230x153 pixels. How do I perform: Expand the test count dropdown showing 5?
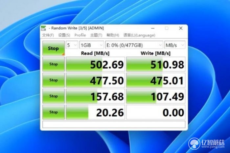(x=72, y=45)
